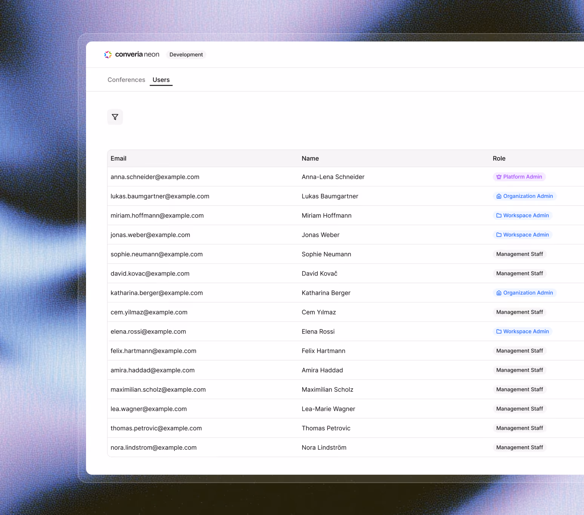The image size is (584, 515).
Task: Click Management Staff badge for Lea-Marie Wagner
Action: coord(519,409)
